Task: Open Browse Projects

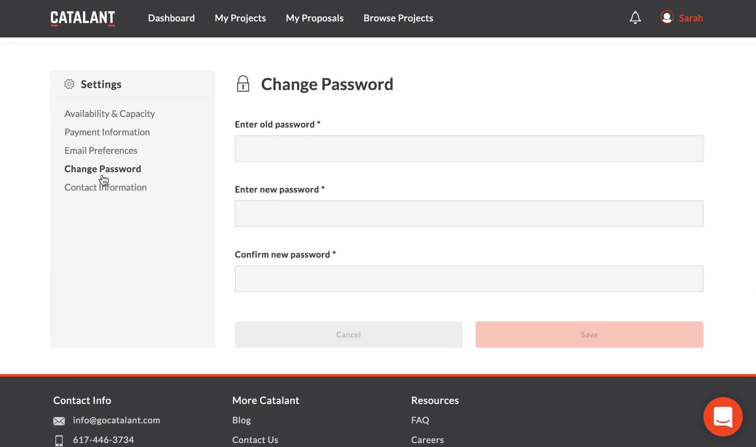Action: 398,18
